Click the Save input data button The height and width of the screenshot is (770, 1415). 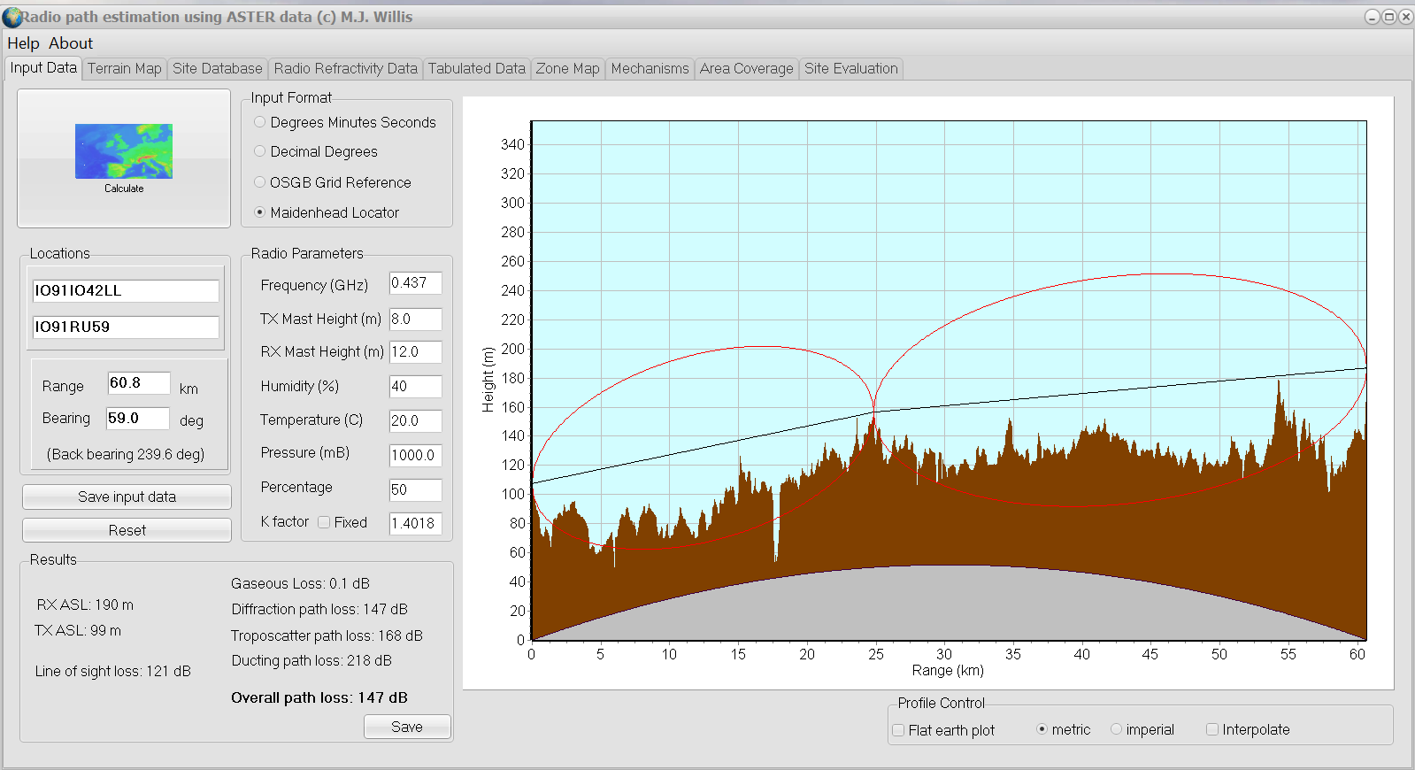(x=127, y=497)
